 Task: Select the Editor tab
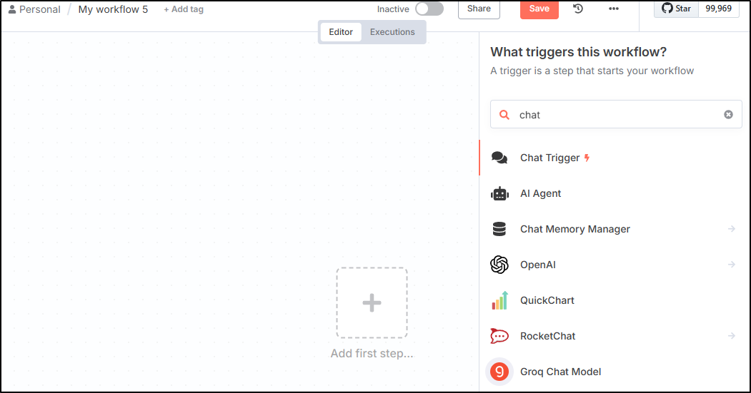341,32
